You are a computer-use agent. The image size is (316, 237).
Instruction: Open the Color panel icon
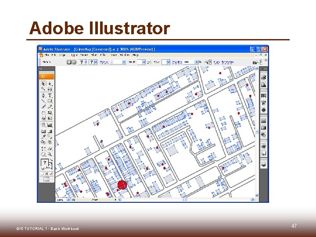pyautogui.click(x=263, y=78)
